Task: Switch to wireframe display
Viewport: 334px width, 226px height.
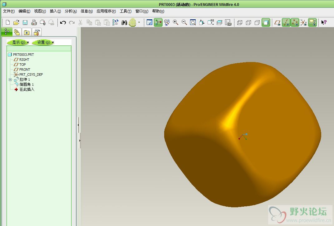Action: tap(240, 22)
